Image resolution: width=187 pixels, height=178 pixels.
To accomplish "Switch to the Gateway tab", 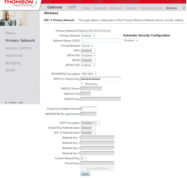I will 55,7.
